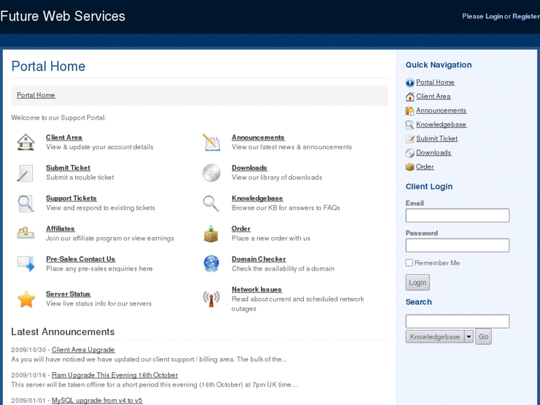The height and width of the screenshot is (405, 540).
Task: Enable the Remember Me checkbox
Action: click(x=409, y=263)
